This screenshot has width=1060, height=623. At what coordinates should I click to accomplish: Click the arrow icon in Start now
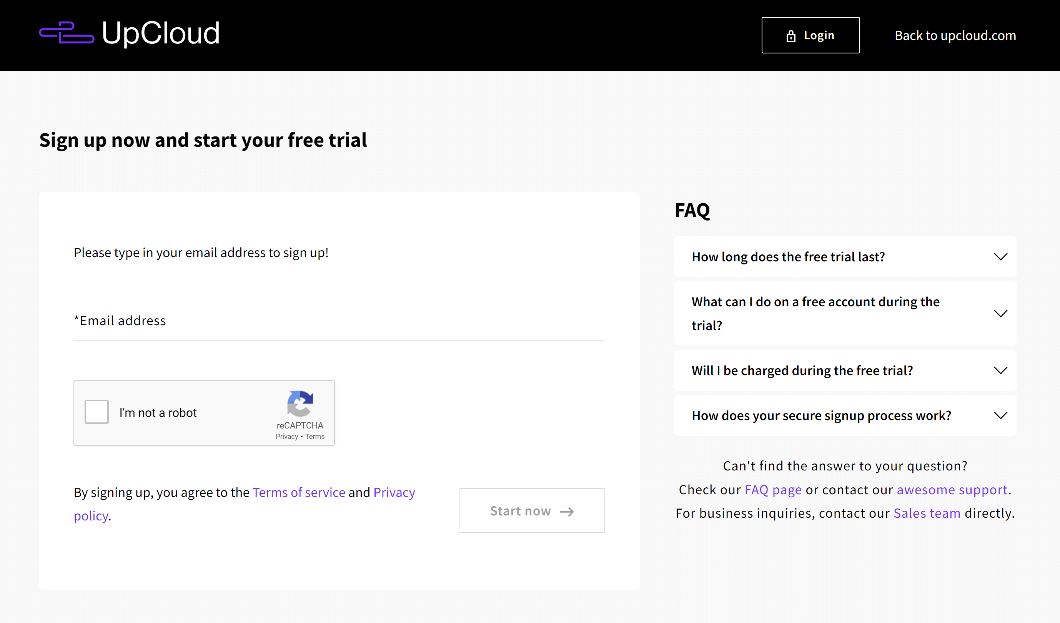pos(567,511)
